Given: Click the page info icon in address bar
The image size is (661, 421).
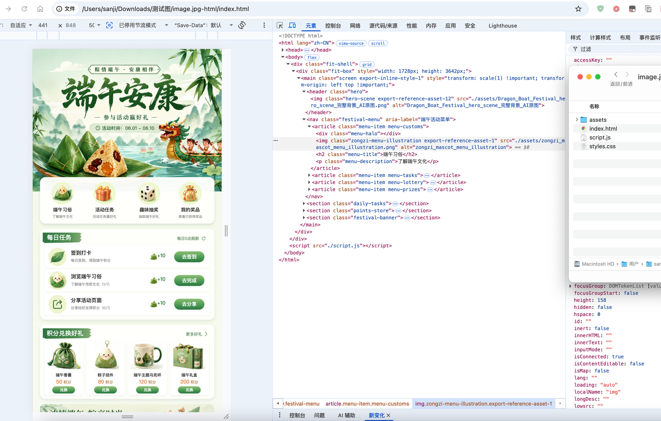Looking at the screenshot, I should coord(59,9).
